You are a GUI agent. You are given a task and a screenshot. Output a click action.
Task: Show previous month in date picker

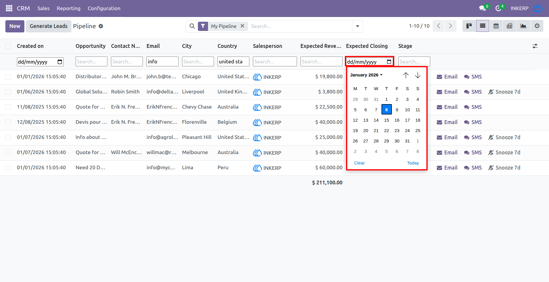click(406, 75)
